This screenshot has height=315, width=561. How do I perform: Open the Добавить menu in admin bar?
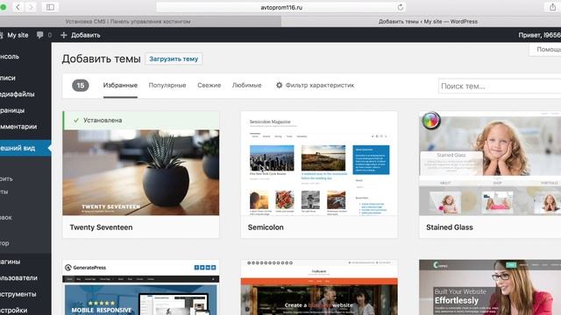click(81, 35)
